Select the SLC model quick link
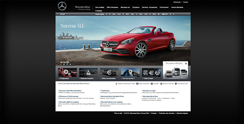Screen dimensions: 244x124 [133, 14]
